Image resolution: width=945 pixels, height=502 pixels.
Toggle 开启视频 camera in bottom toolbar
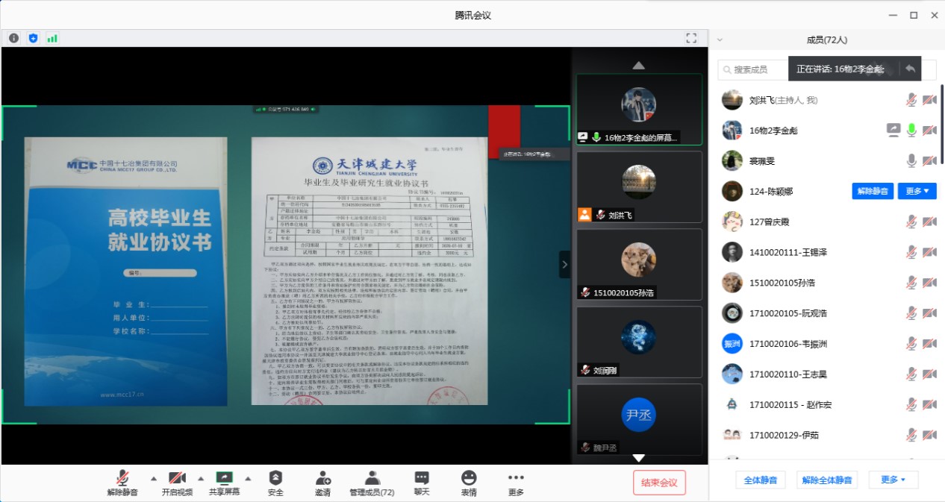point(177,483)
